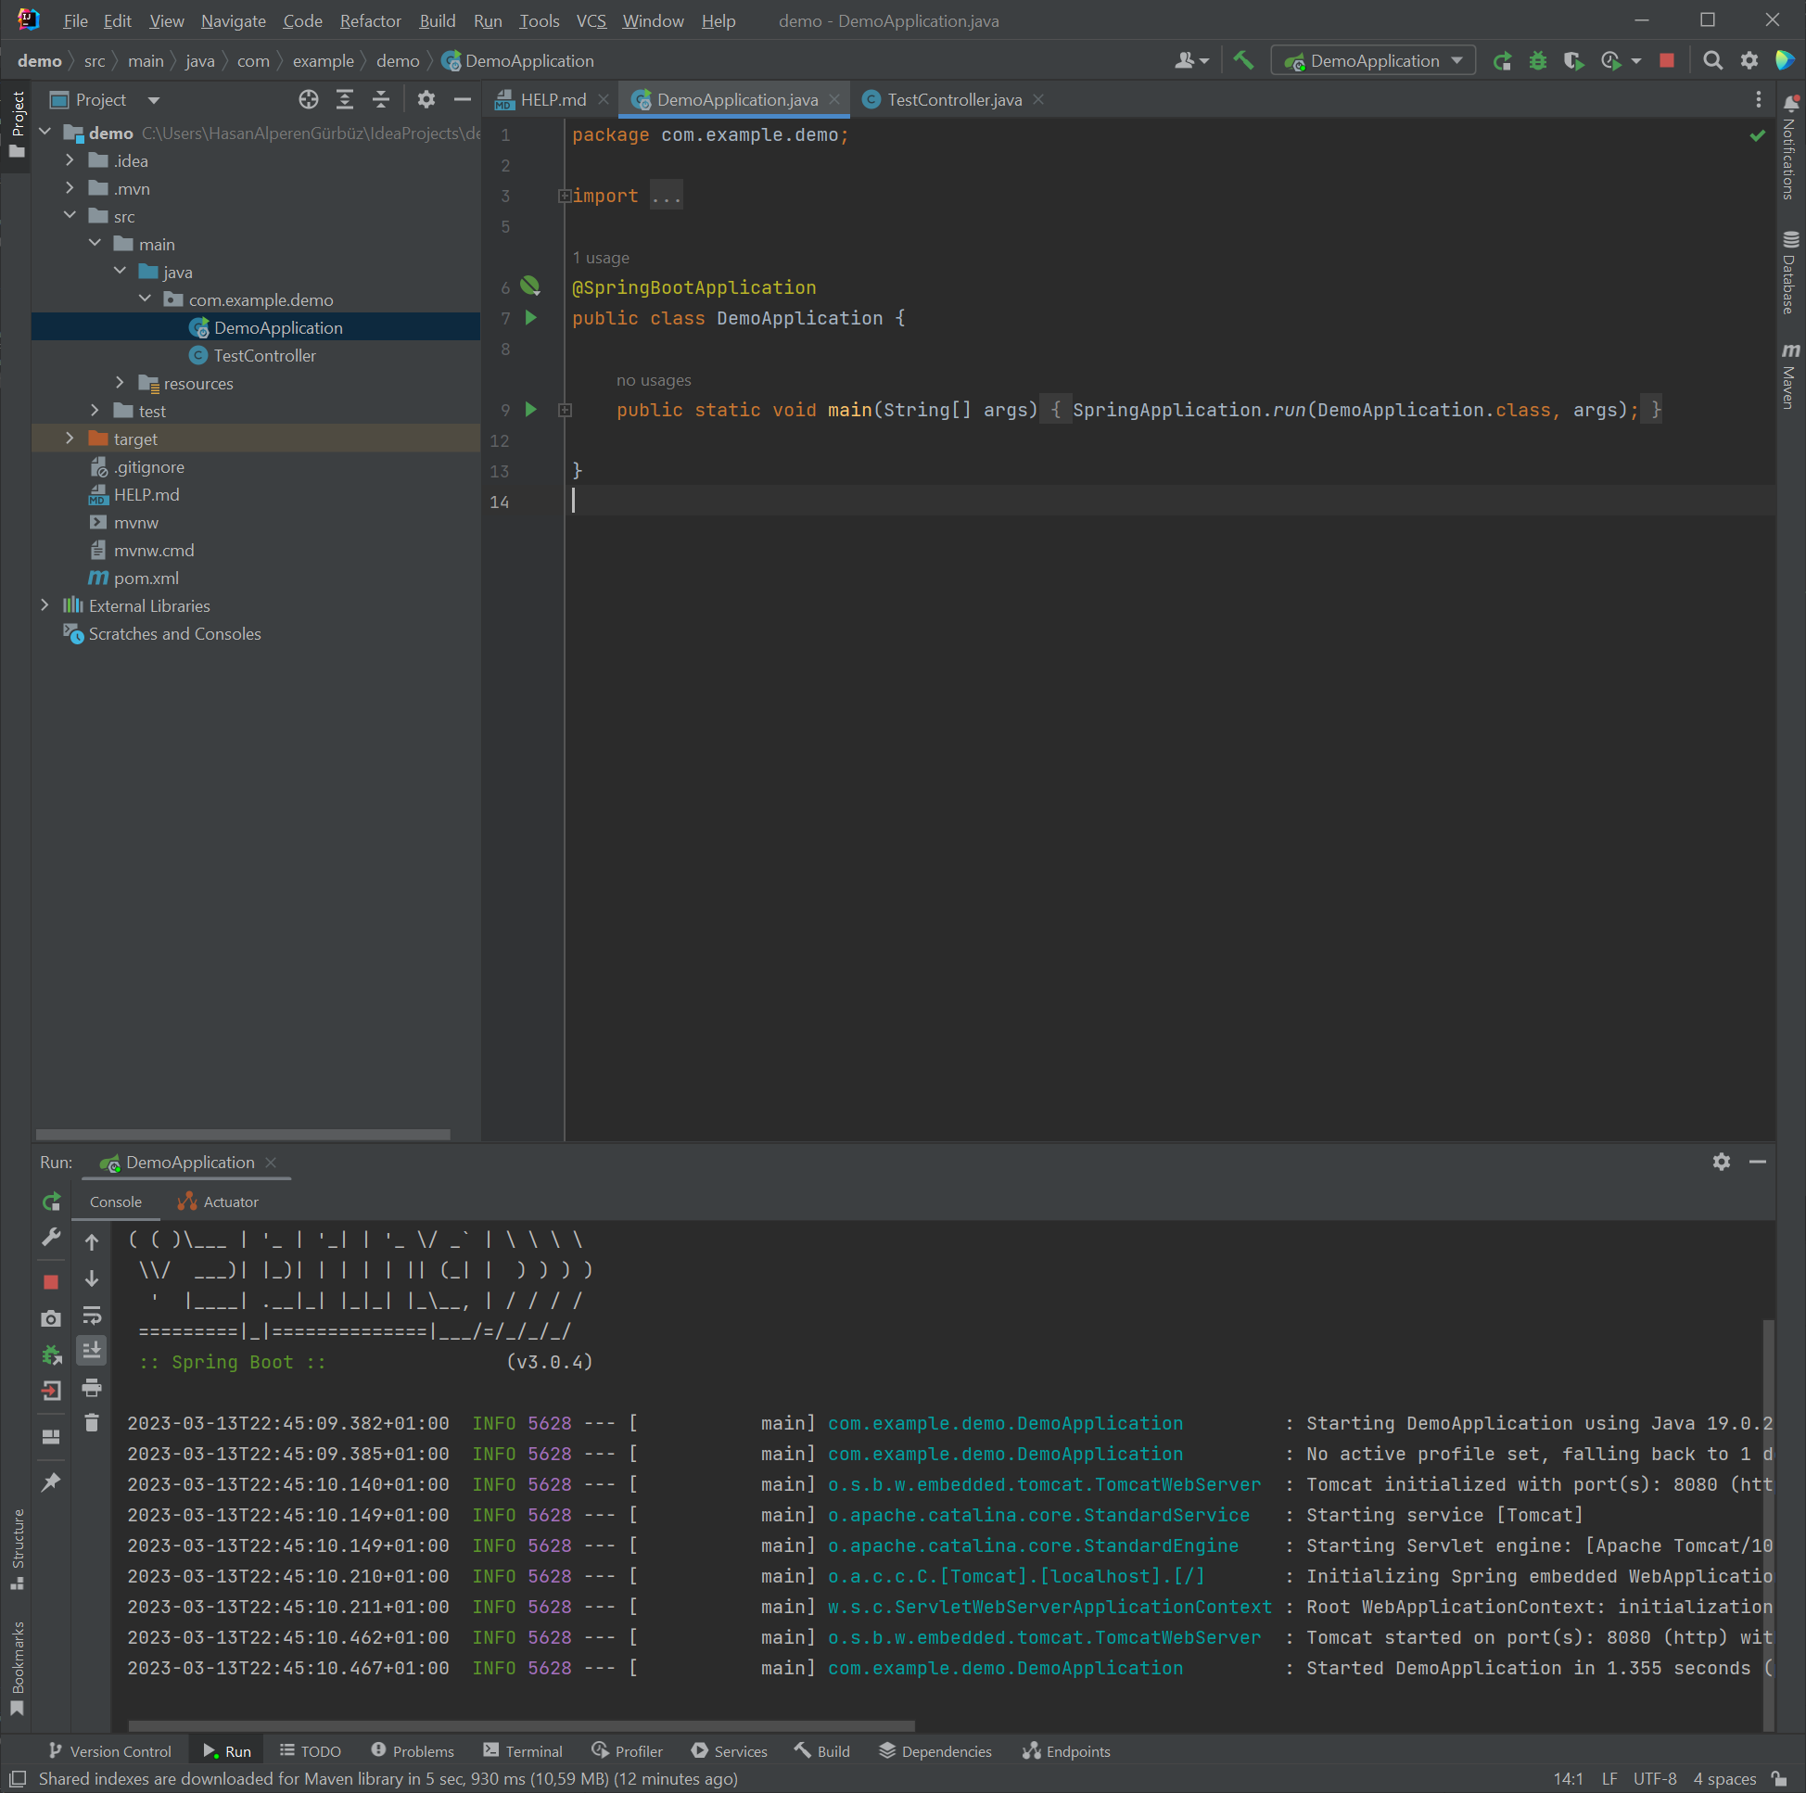Screen dimensions: 1806x1793
Task: Click the Build project hammer icon
Action: pyautogui.click(x=1243, y=61)
